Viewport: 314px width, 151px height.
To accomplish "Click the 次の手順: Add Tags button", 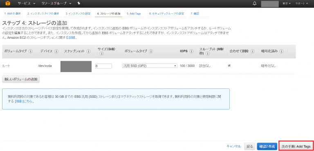I will tap(296, 147).
